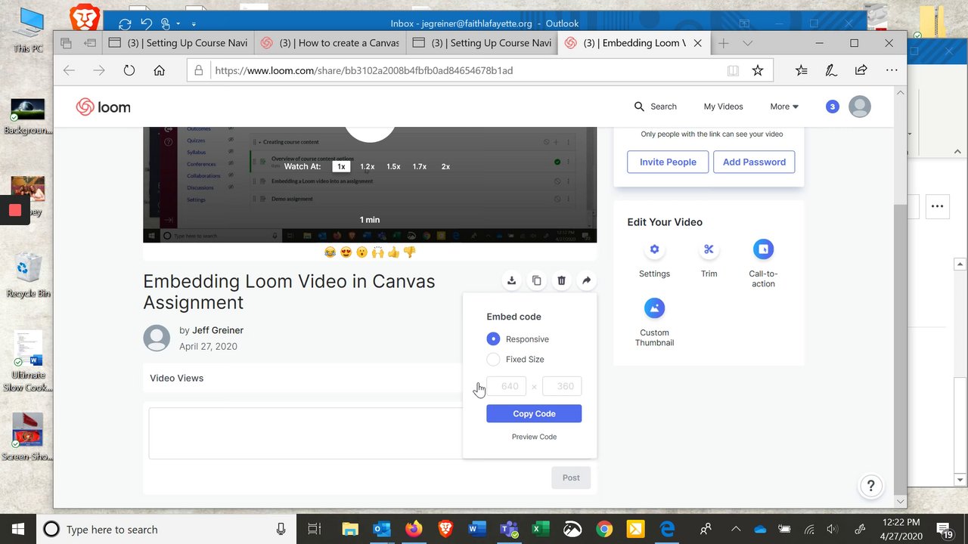
Task: Show hidden system tray icons
Action: (x=736, y=529)
